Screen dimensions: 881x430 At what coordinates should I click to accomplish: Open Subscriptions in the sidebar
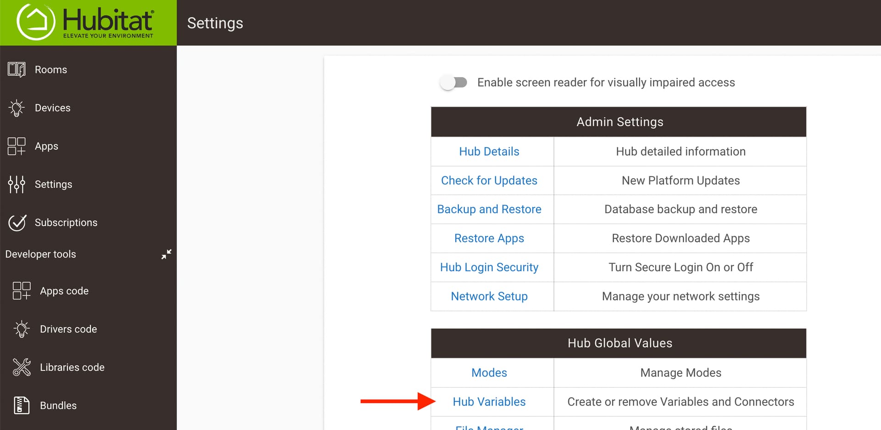pyautogui.click(x=66, y=223)
